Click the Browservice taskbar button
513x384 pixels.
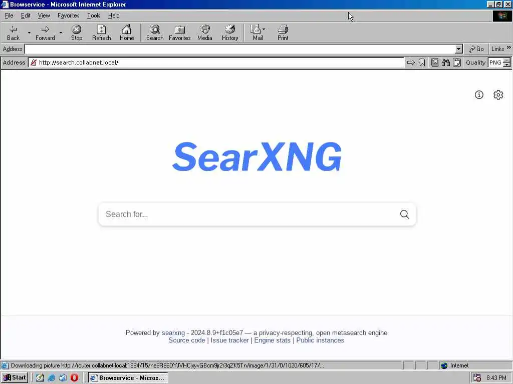(128, 378)
